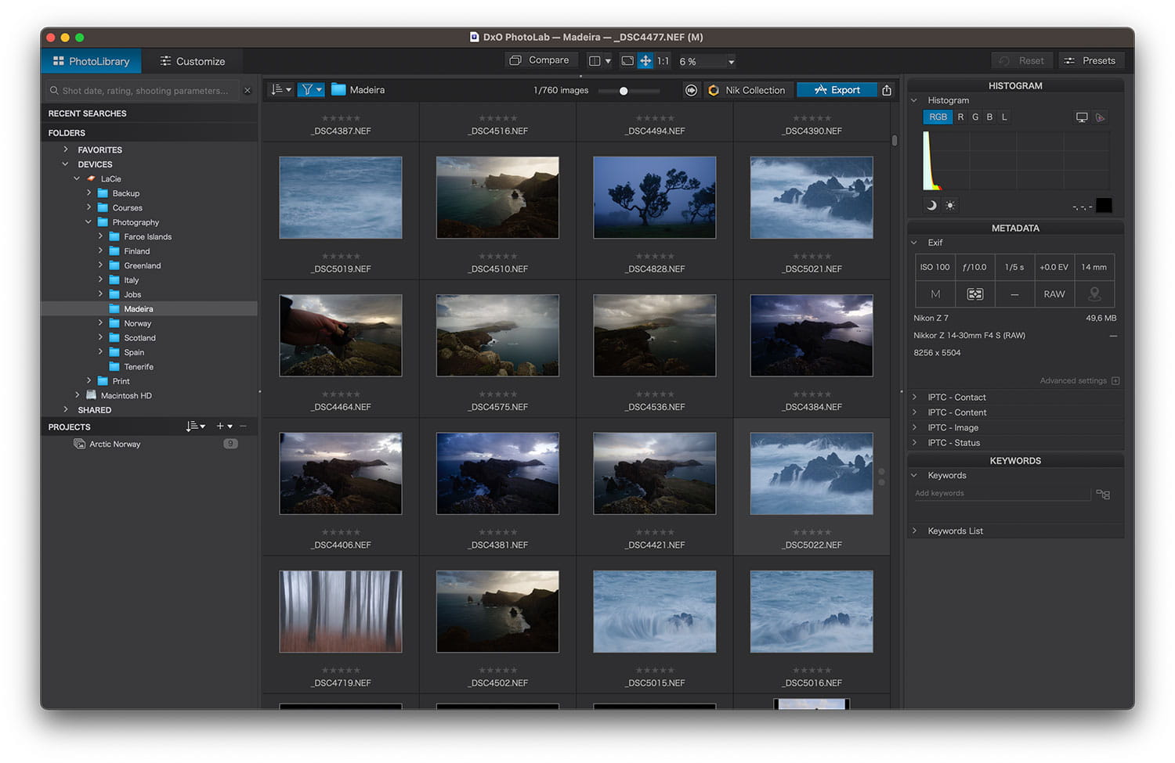Select the B histogram channel
1175x763 pixels.
tap(989, 117)
